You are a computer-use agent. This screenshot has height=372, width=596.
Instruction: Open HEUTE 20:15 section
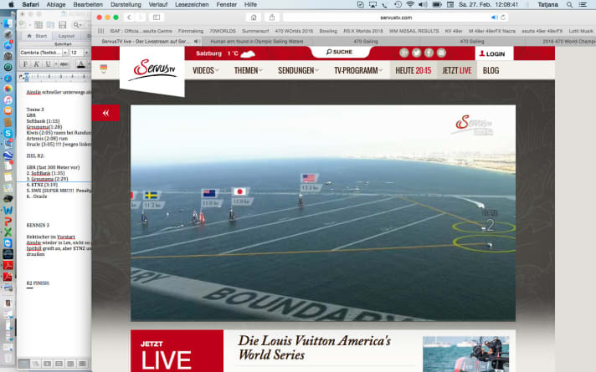click(414, 70)
